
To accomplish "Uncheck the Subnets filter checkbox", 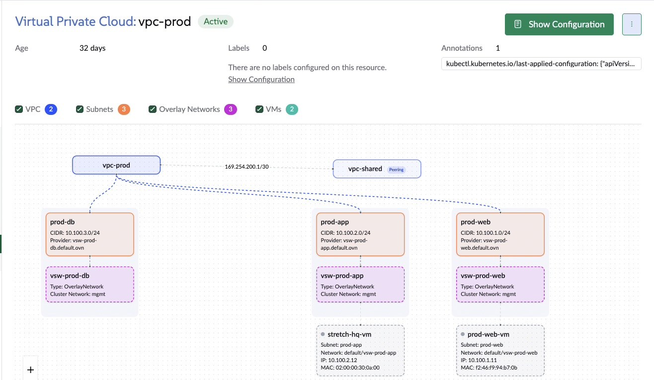I will [79, 109].
